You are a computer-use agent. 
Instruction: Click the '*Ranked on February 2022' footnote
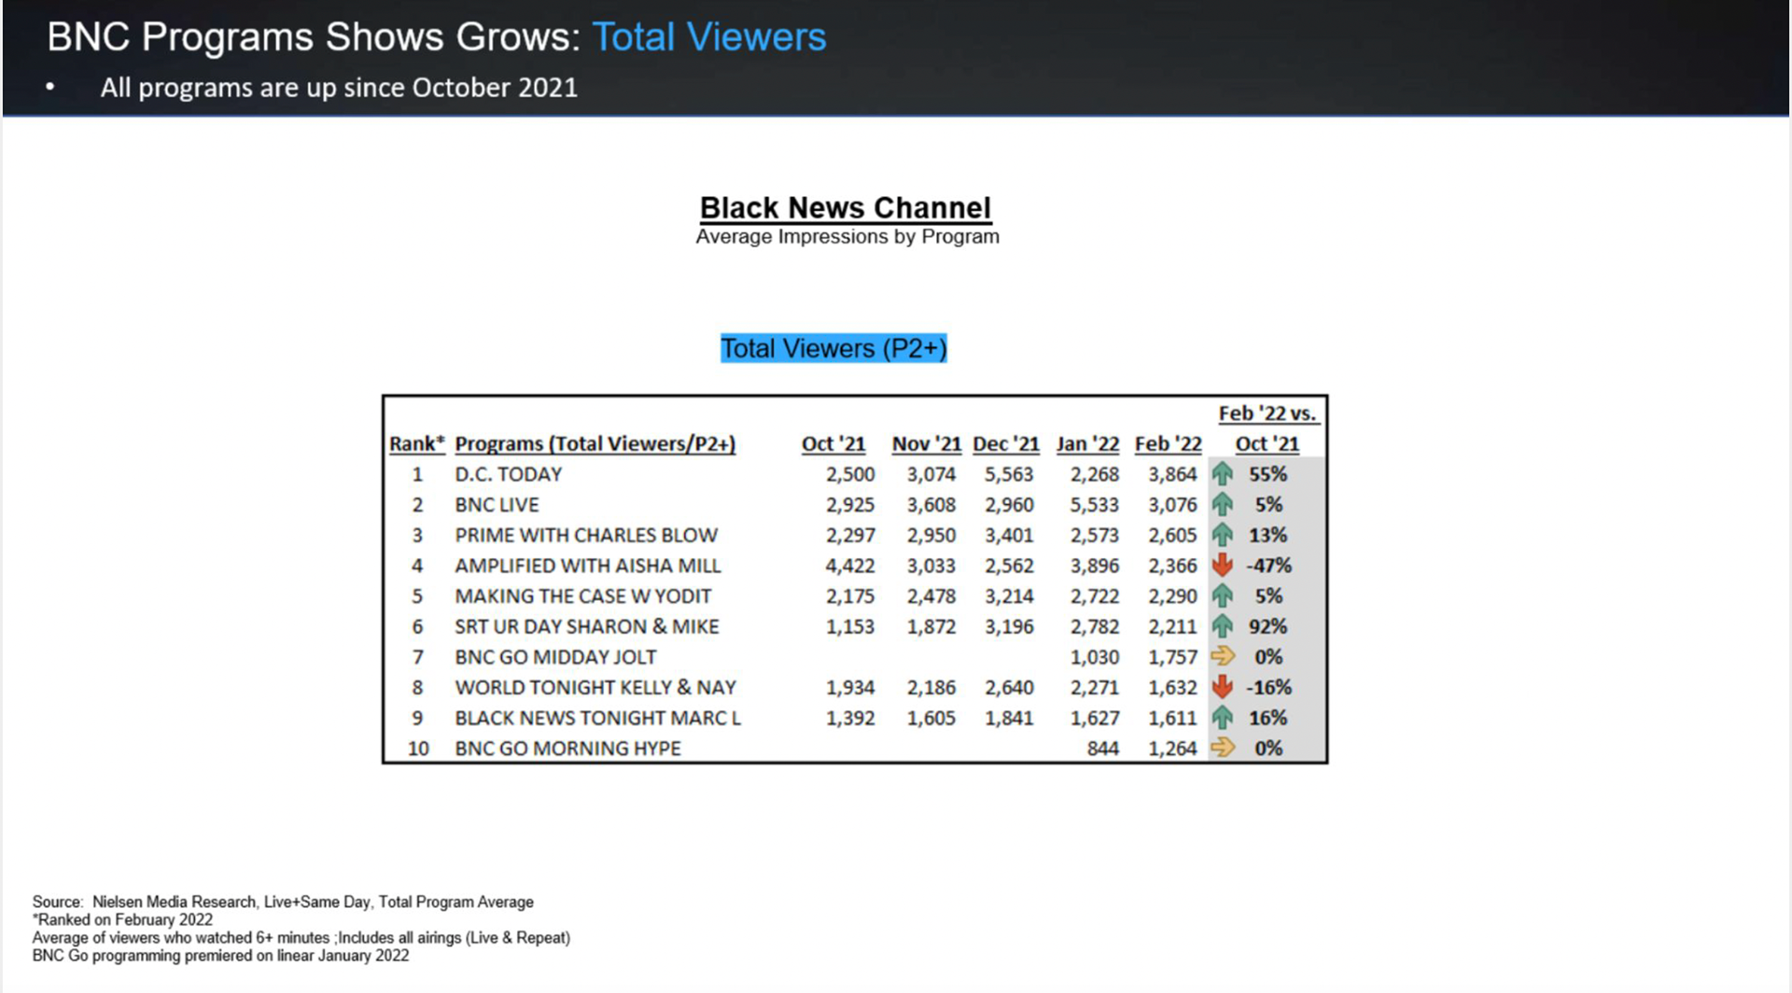122,920
